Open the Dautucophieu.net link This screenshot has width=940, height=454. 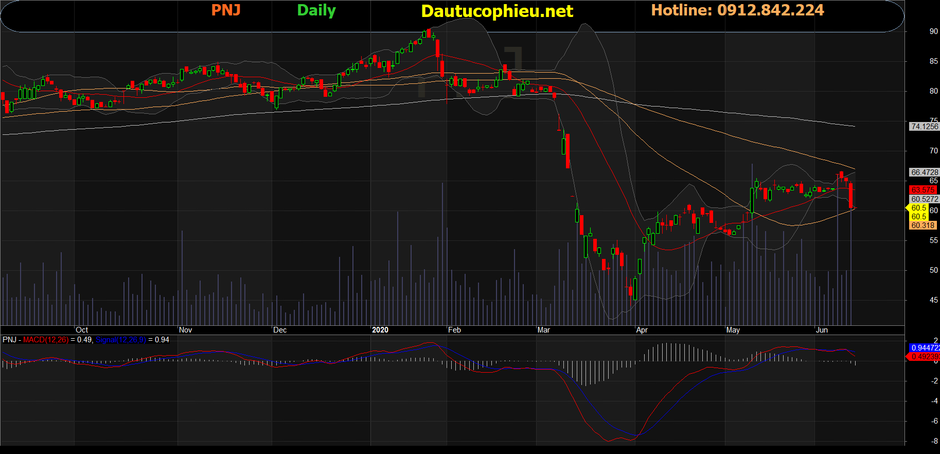coord(496,11)
